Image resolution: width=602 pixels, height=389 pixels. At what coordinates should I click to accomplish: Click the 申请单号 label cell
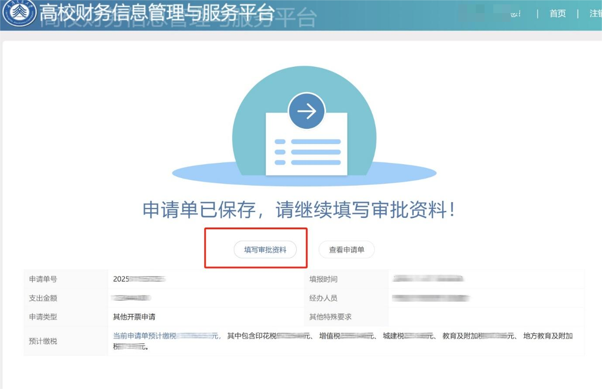tap(43, 279)
